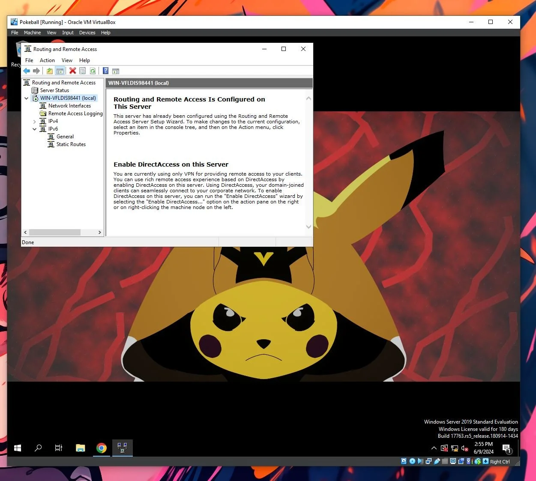
Task: Open VirtualBox Input menu
Action: (68, 33)
